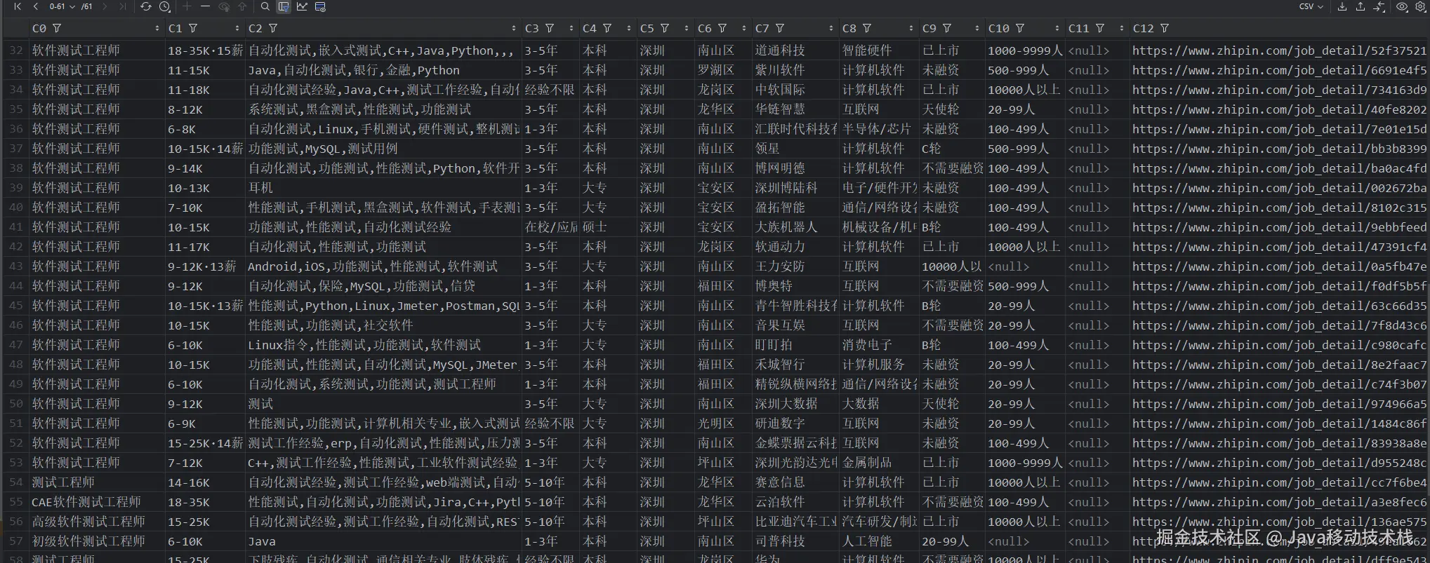The width and height of the screenshot is (1430, 563).
Task: Open the auto-refresh clock options
Action: click(164, 6)
